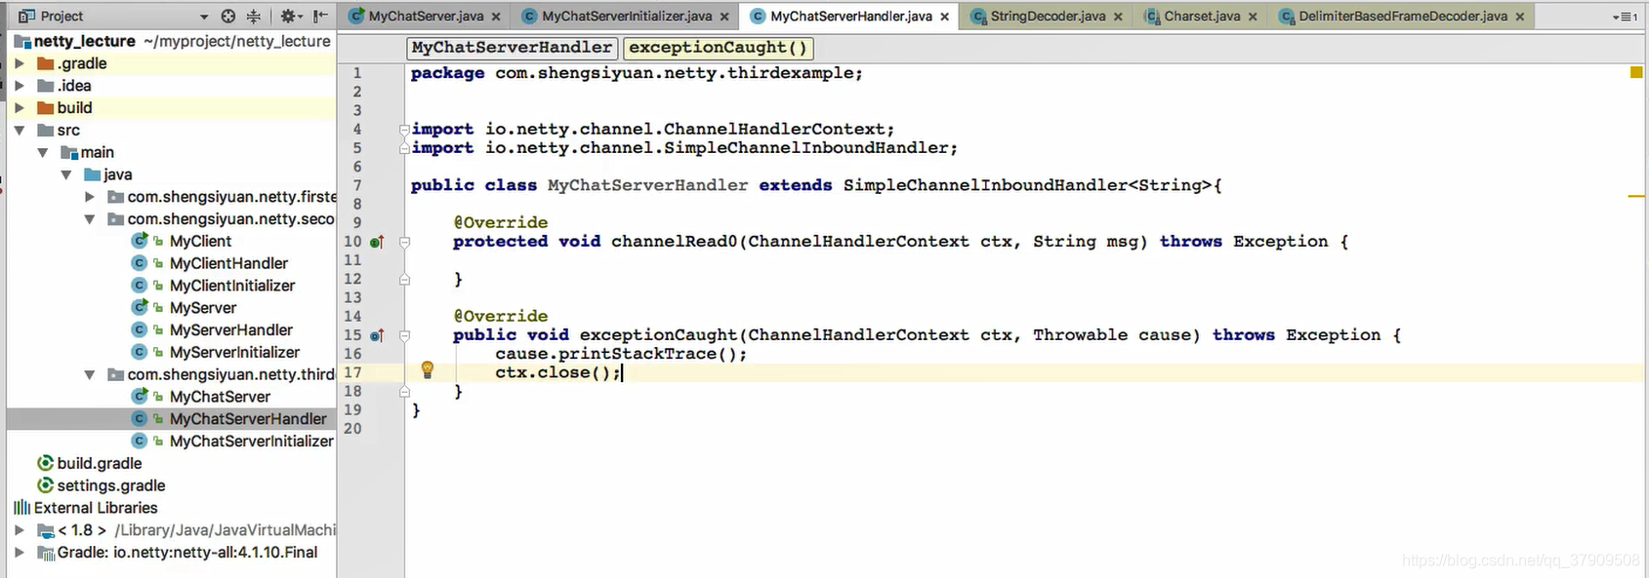The width and height of the screenshot is (1649, 578).
Task: Click the collapse all icon in Project panel
Action: point(254,16)
